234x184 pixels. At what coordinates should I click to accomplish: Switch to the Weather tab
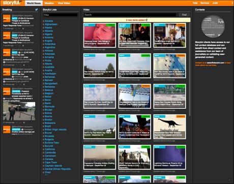click(49, 3)
